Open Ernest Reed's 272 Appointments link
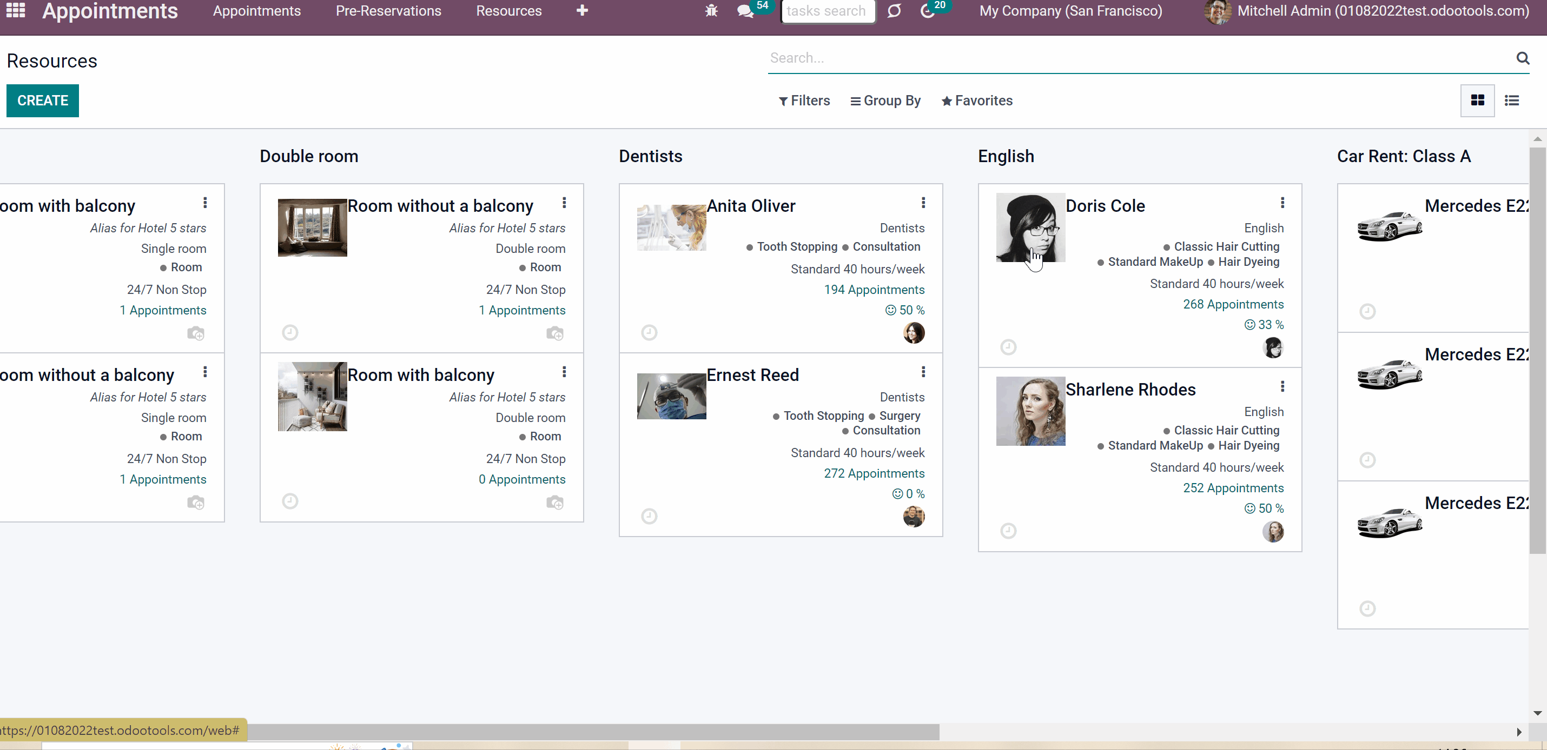 click(874, 473)
